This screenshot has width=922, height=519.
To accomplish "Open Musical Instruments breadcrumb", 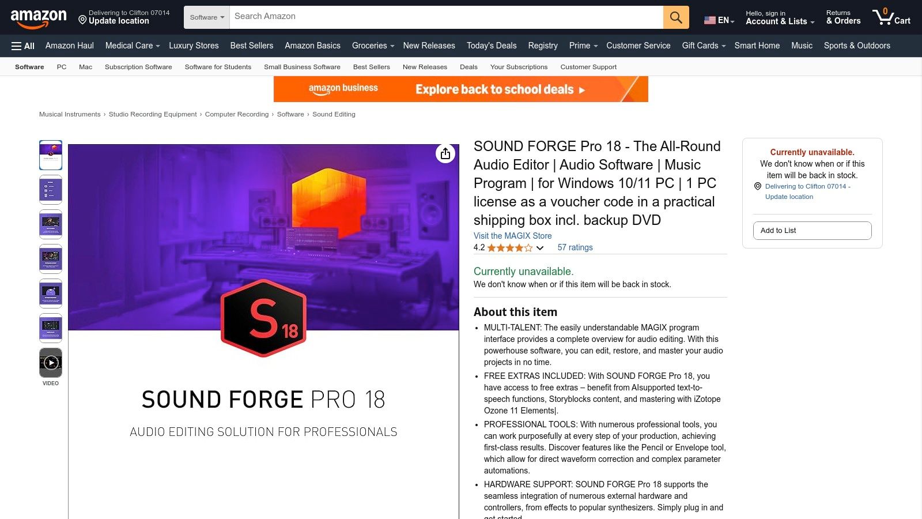I will click(x=70, y=114).
